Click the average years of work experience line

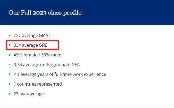point(60,75)
